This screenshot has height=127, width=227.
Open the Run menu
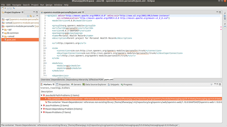point(42,5)
